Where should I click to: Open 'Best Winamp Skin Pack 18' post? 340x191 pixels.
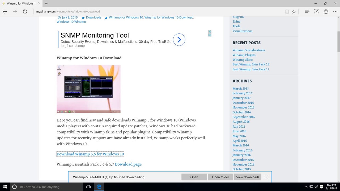coord(251,64)
